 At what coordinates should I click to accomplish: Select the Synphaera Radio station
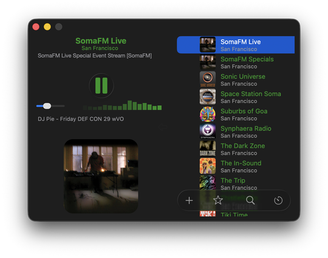236,131
